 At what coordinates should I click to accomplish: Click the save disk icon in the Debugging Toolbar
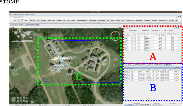click(22, 20)
